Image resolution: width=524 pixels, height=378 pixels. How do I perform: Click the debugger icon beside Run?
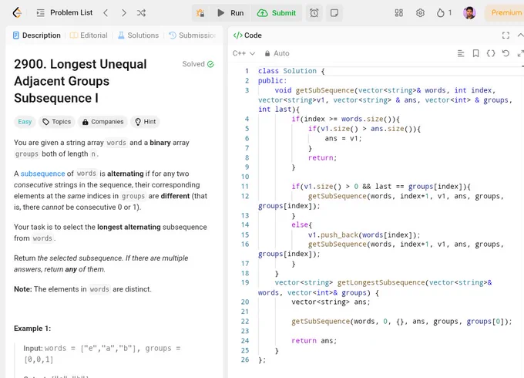(200, 12)
